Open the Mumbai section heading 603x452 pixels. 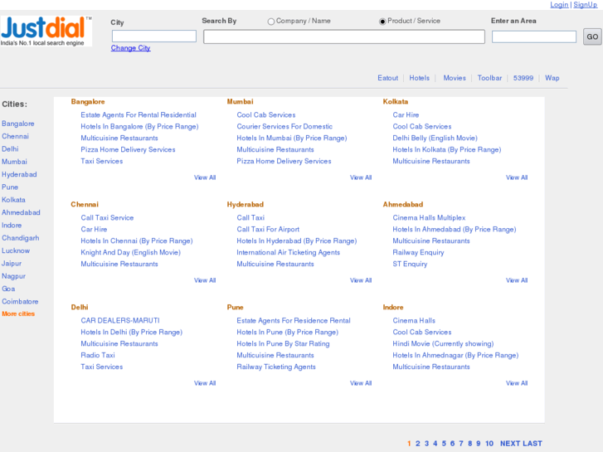pyautogui.click(x=240, y=101)
